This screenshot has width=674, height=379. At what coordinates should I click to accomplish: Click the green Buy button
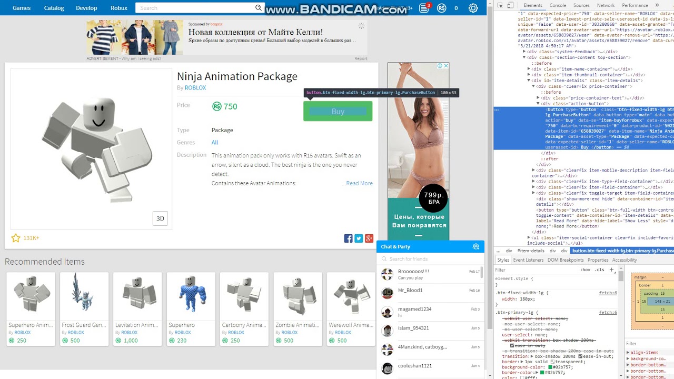click(x=338, y=111)
